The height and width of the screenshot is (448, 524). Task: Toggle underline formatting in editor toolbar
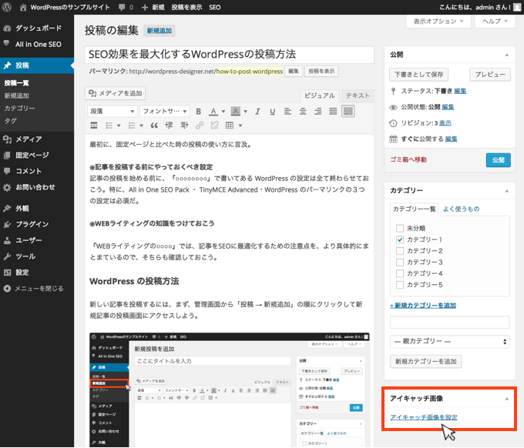point(272,112)
